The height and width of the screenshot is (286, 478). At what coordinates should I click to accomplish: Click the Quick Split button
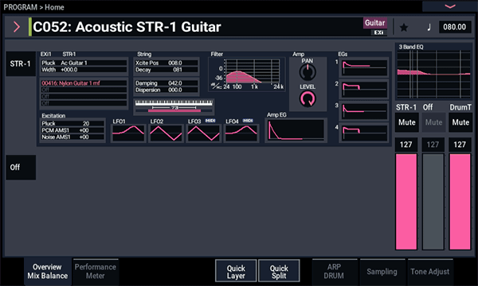[279, 272]
